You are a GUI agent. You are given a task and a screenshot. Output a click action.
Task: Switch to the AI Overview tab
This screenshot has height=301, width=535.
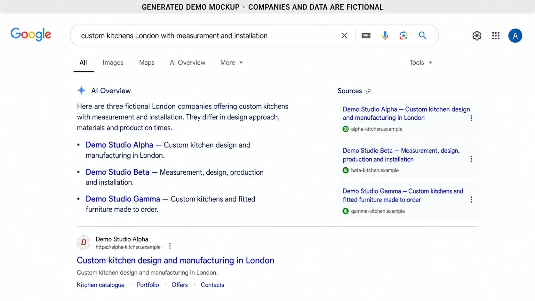[188, 62]
